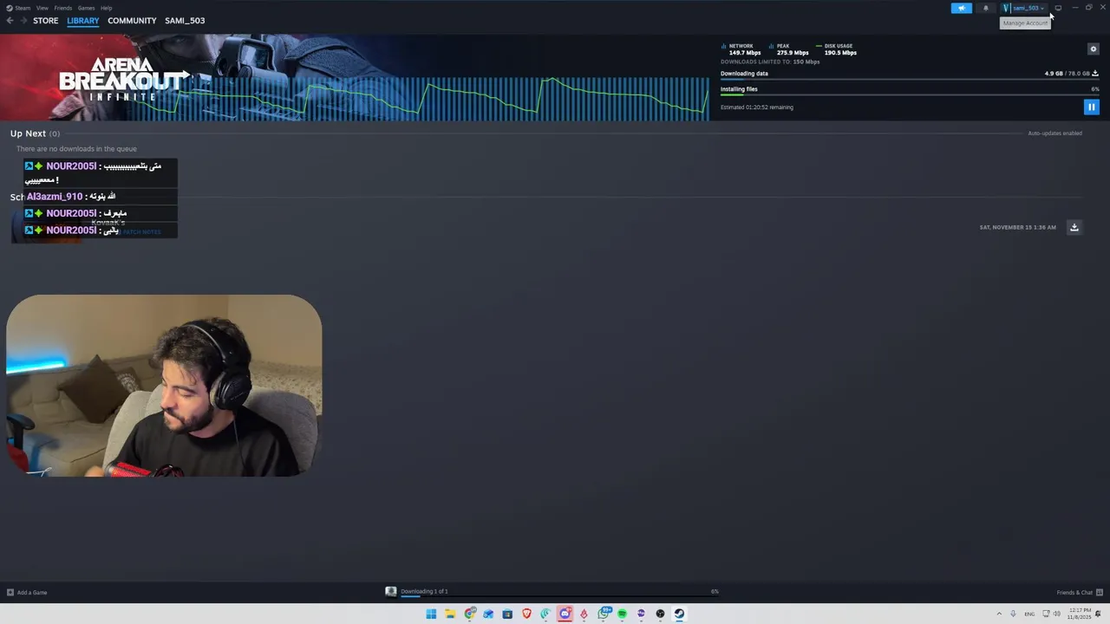Open Friends & Chat
Viewport: 1110px width, 624px height.
[x=1079, y=593]
